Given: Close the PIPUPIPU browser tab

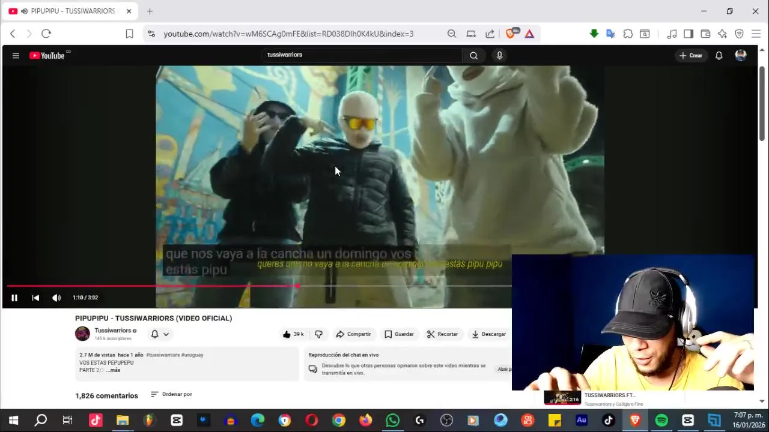Looking at the screenshot, I should click(129, 11).
